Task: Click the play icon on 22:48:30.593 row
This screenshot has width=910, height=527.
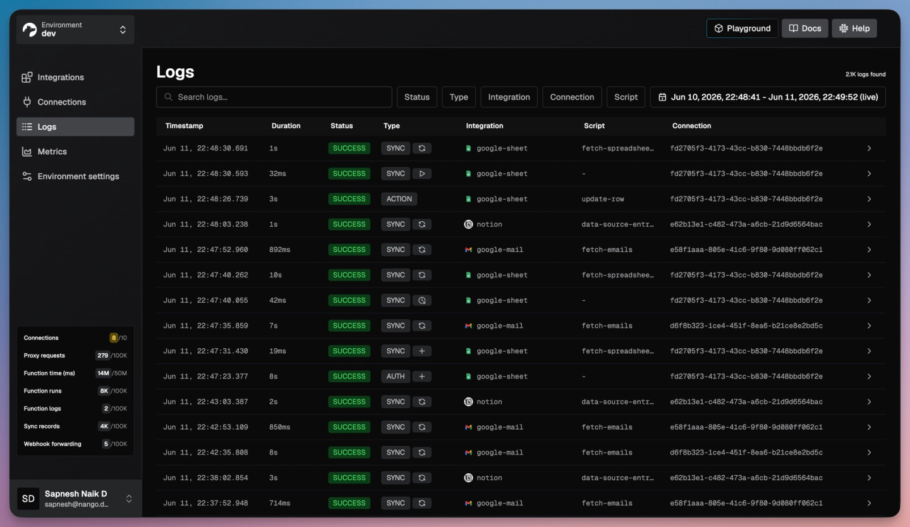Action: (422, 174)
